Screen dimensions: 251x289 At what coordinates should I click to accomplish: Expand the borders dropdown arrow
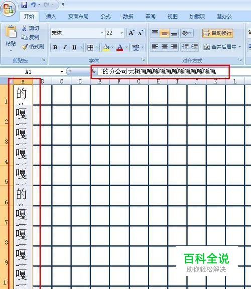click(97, 48)
